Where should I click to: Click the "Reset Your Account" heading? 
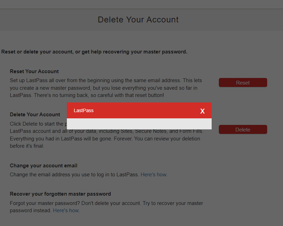pyautogui.click(x=34, y=71)
